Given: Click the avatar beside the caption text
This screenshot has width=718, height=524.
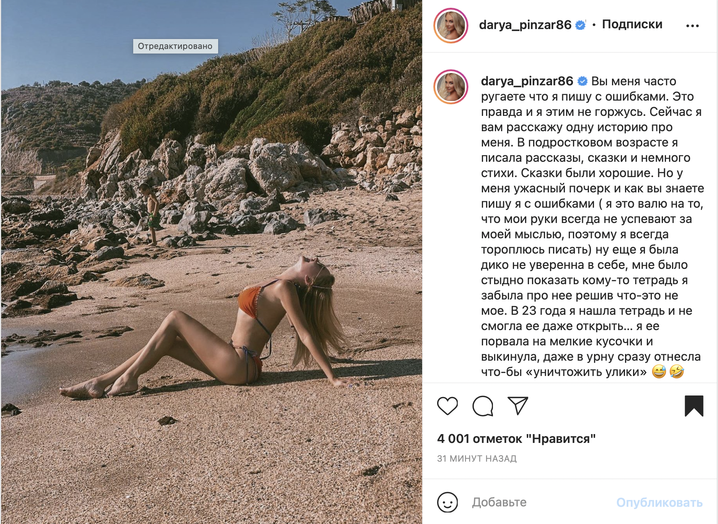Looking at the screenshot, I should [451, 87].
